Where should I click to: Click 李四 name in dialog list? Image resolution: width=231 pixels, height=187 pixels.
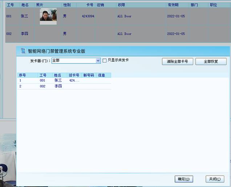pos(58,86)
